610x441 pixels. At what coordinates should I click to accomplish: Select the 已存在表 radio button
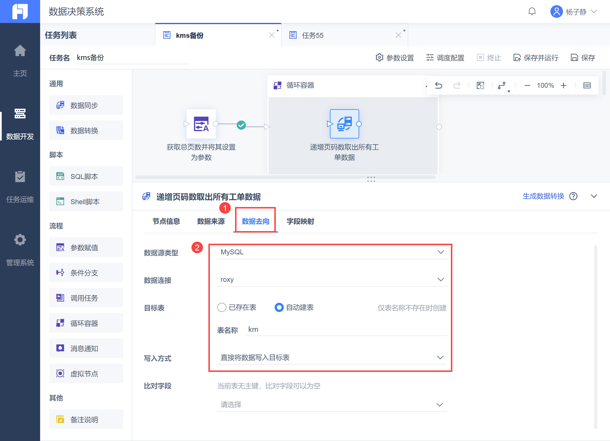point(222,307)
